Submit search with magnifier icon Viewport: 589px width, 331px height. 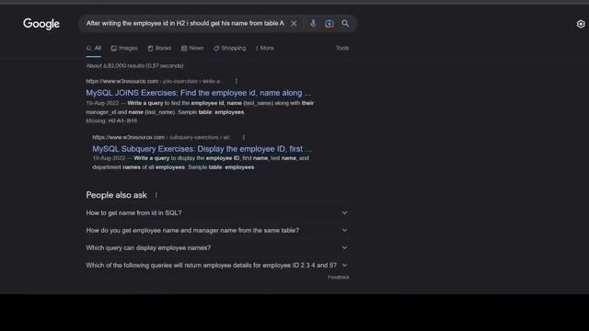pos(345,24)
